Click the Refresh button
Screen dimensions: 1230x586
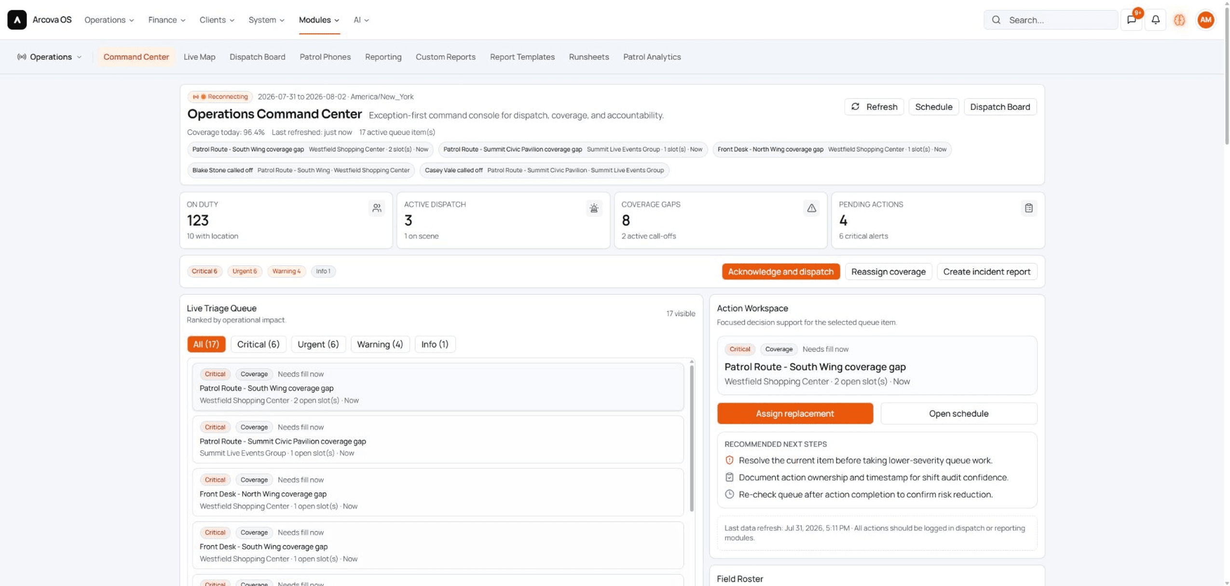click(x=874, y=107)
